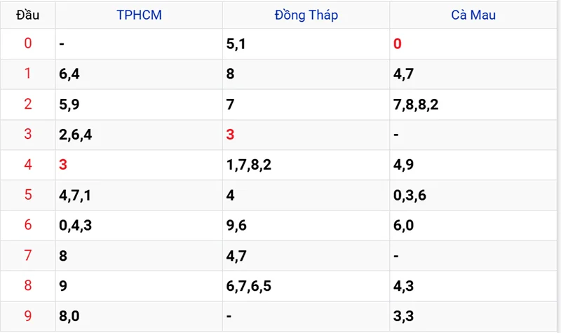
Task: Click the 0,4,3 cell under TPHCM
Action: coord(76,225)
